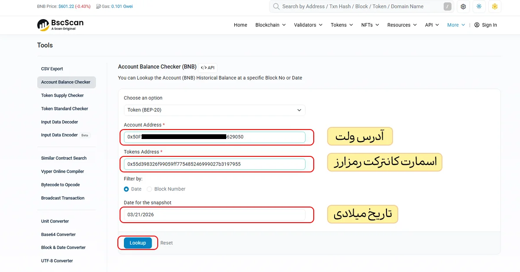The height and width of the screenshot is (272, 520).
Task: Expand the NFTs menu
Action: 370,25
